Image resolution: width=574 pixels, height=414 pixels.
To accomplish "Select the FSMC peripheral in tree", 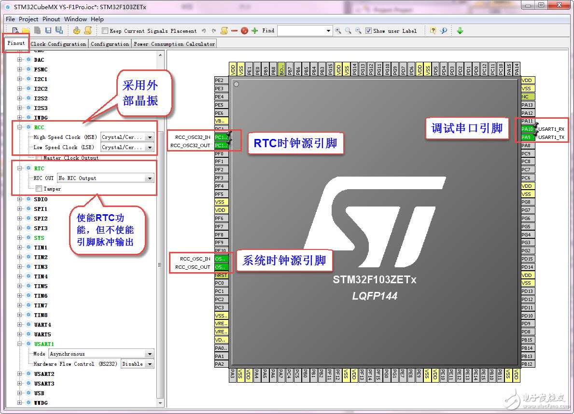I will [x=41, y=69].
